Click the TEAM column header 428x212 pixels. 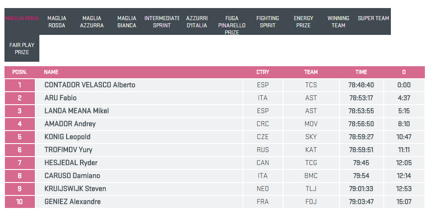click(311, 72)
